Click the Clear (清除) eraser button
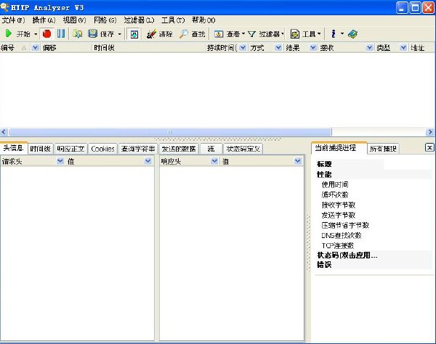This screenshot has width=436, height=344. tap(160, 34)
